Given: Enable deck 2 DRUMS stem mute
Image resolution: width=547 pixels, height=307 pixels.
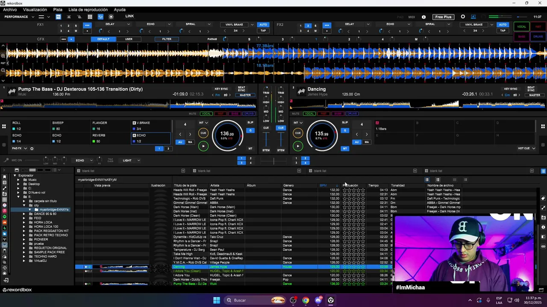Looking at the screenshot, I should click(x=352, y=114).
